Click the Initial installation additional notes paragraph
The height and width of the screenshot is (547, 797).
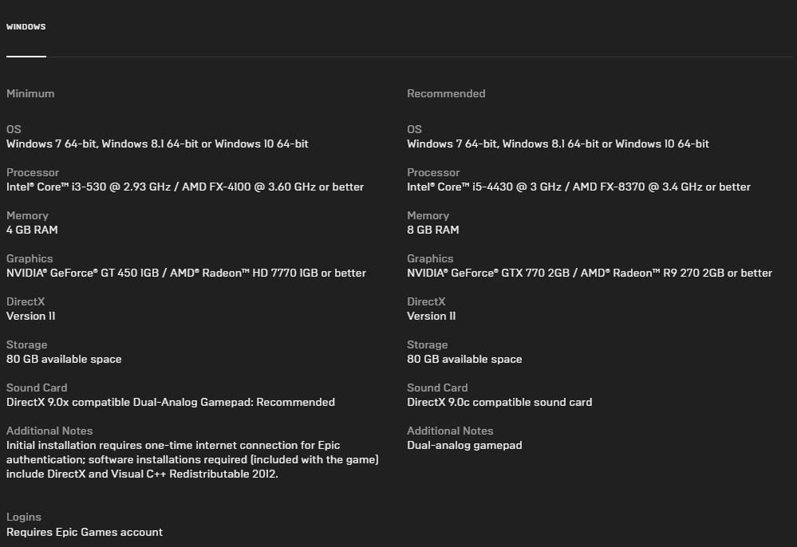click(192, 459)
